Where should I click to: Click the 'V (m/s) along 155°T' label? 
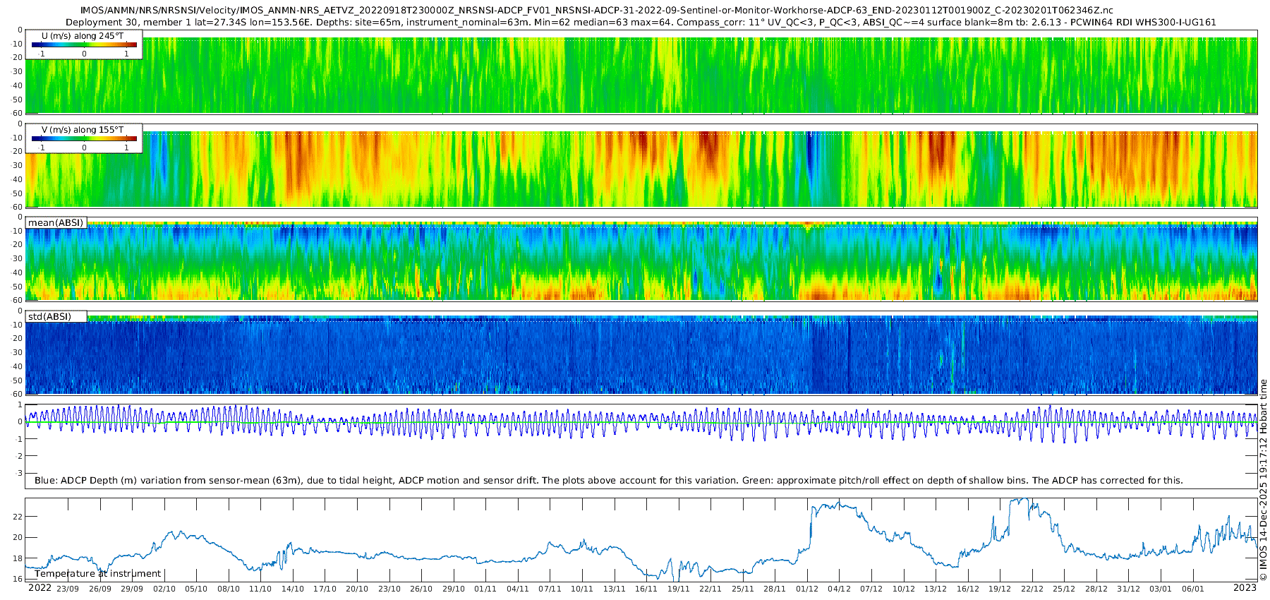pos(83,130)
